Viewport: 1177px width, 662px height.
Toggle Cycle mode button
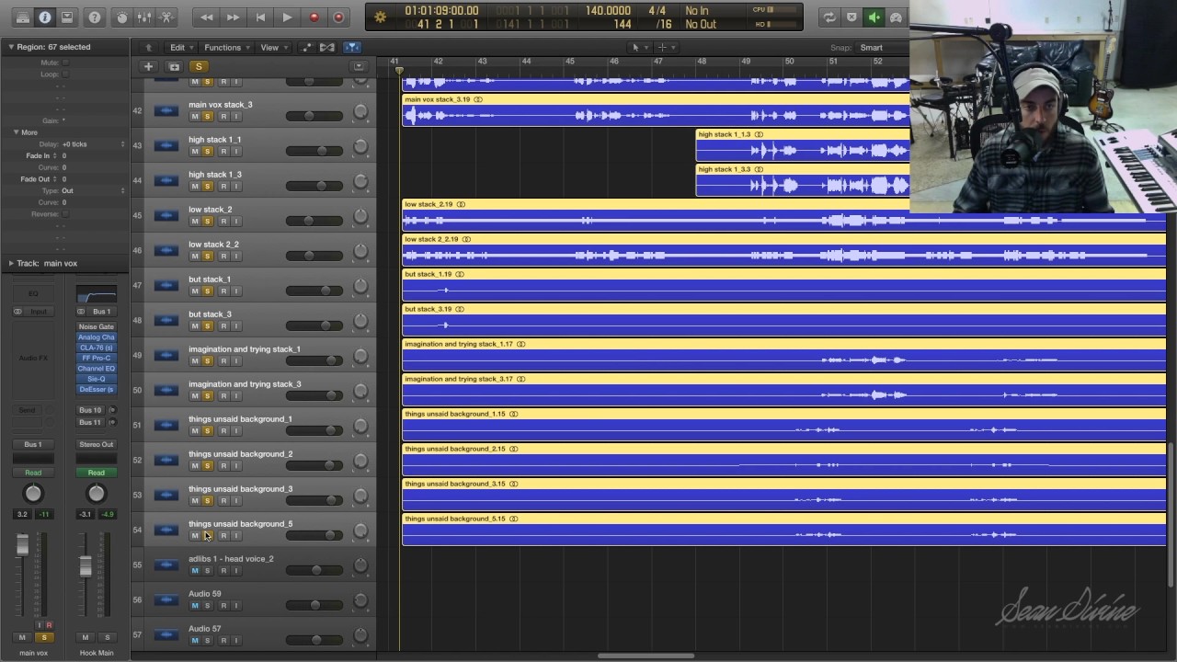pyautogui.click(x=829, y=17)
